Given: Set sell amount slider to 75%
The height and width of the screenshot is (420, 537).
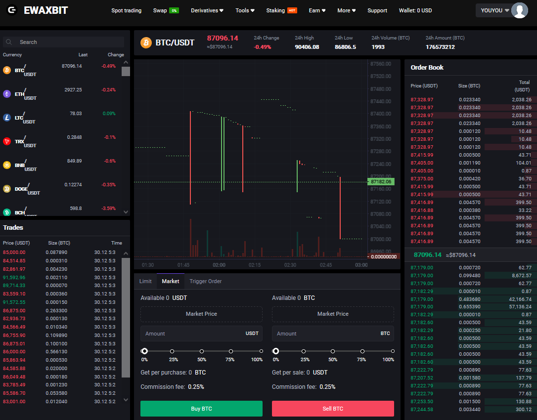Looking at the screenshot, I should coord(362,351).
